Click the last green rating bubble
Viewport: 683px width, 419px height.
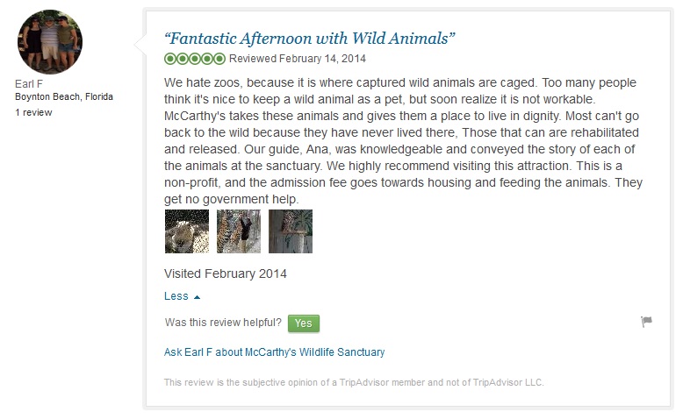coord(219,59)
